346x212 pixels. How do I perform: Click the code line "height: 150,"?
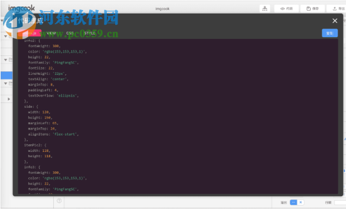pos(40,118)
